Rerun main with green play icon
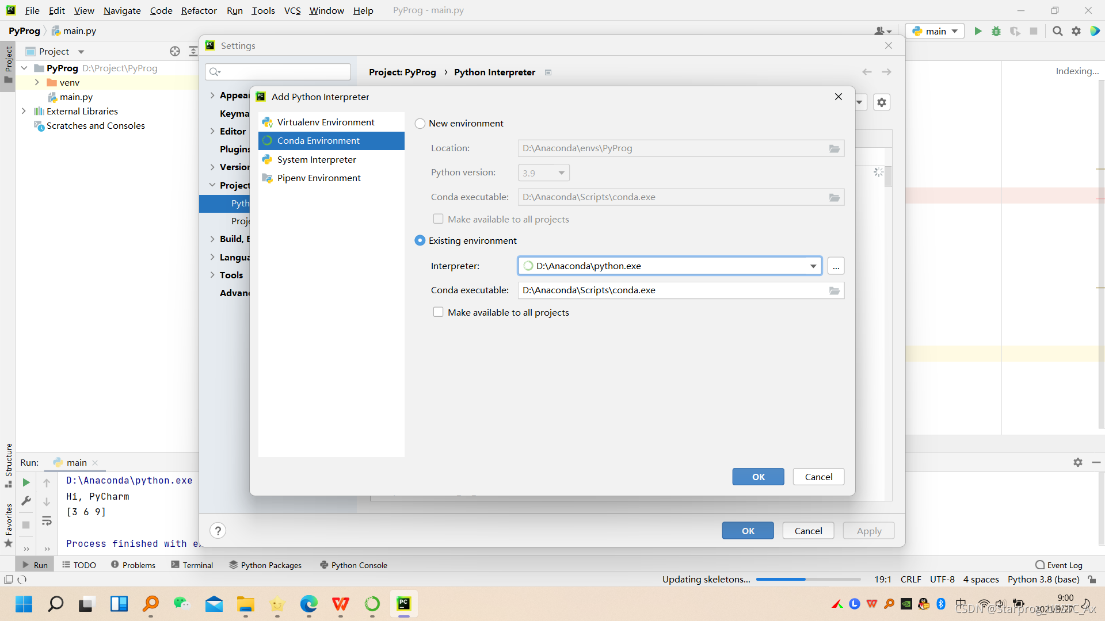 click(26, 482)
